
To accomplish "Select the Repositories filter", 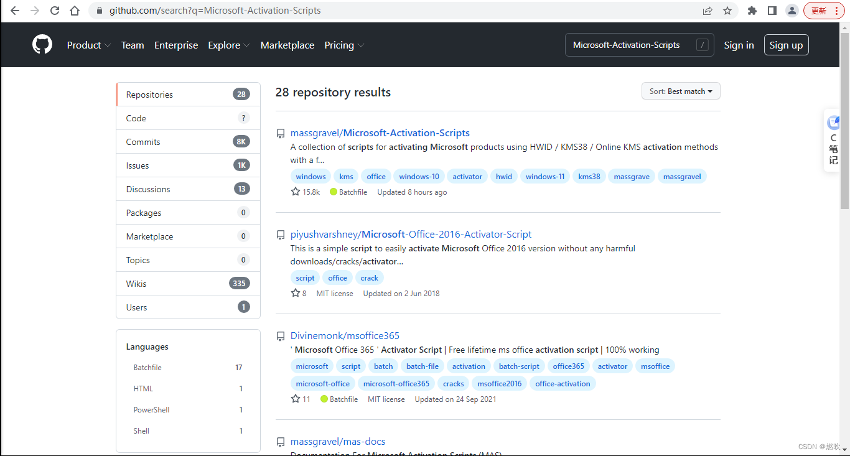I will tap(188, 95).
